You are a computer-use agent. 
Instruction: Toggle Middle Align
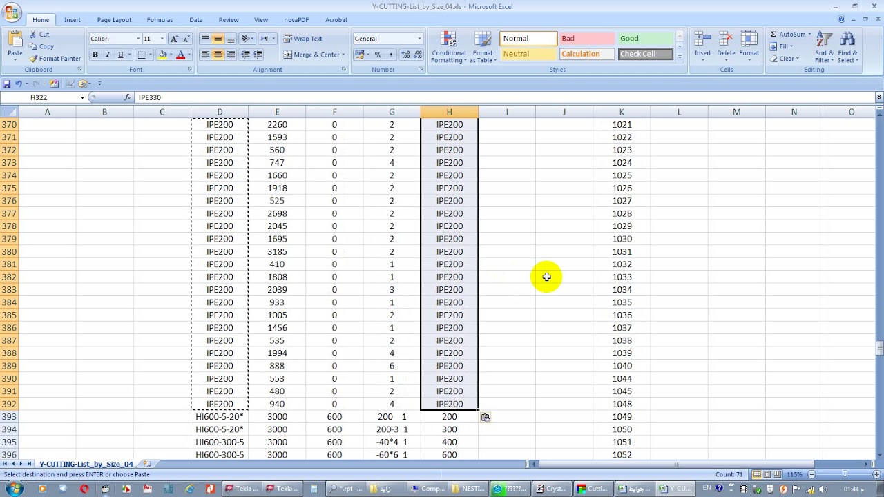tap(218, 39)
